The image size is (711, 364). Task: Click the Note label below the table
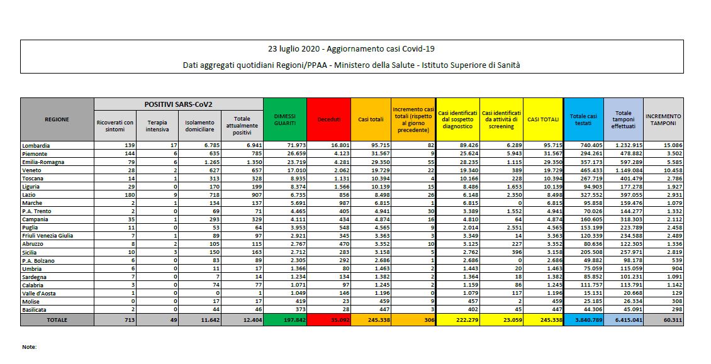tap(29, 347)
